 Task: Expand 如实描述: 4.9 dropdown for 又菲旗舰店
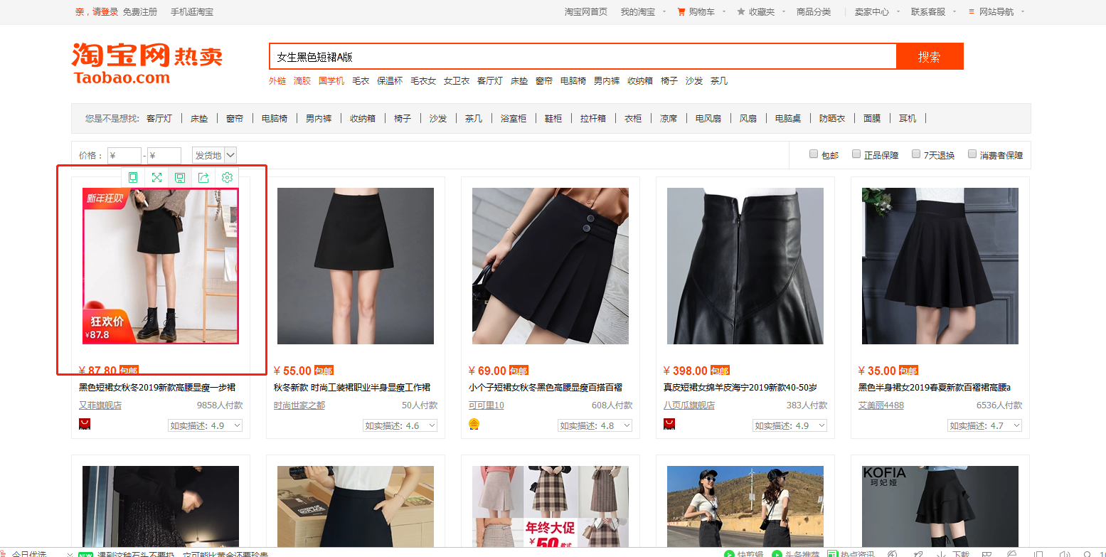tap(205, 425)
